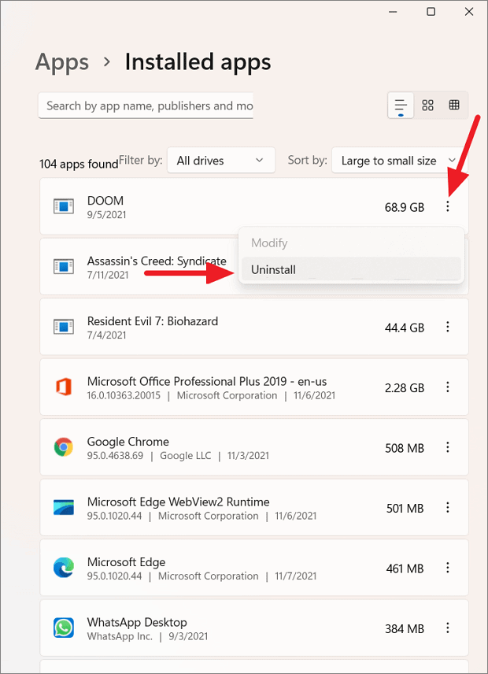Switch to list view layout
The height and width of the screenshot is (674, 488).
(x=401, y=106)
